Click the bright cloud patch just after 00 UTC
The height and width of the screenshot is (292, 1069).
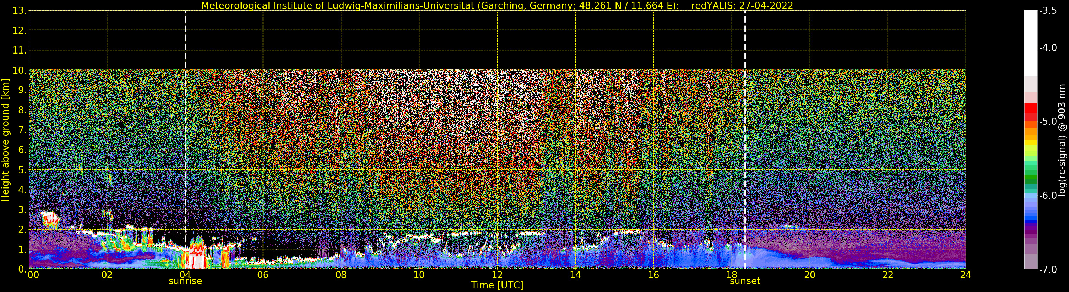(x=50, y=219)
